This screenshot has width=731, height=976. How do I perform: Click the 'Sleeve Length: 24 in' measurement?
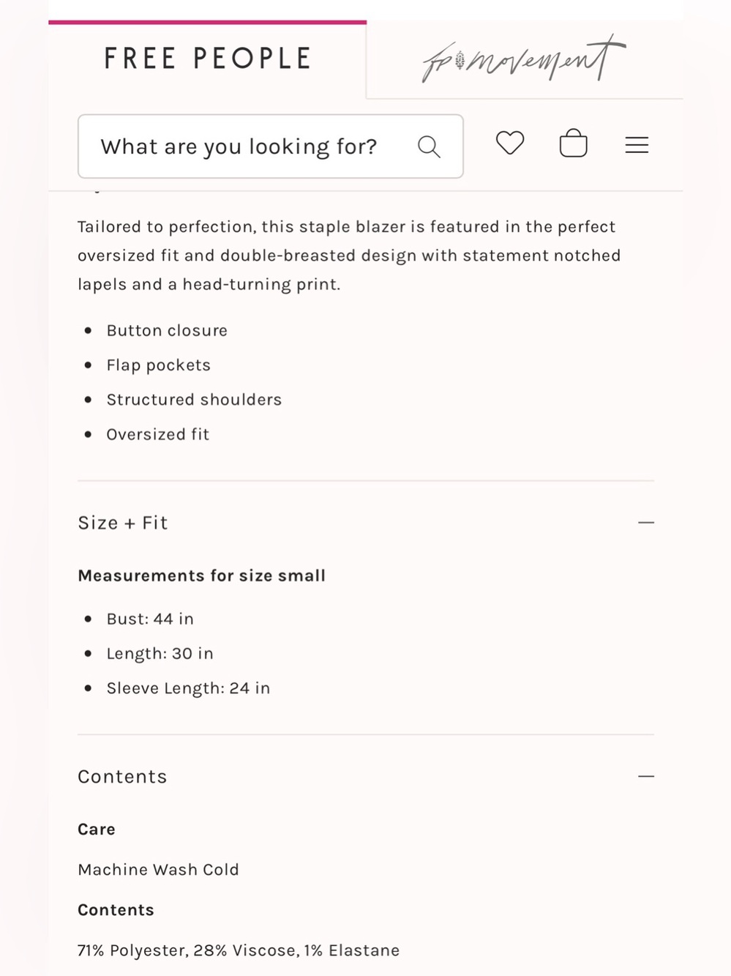click(188, 688)
